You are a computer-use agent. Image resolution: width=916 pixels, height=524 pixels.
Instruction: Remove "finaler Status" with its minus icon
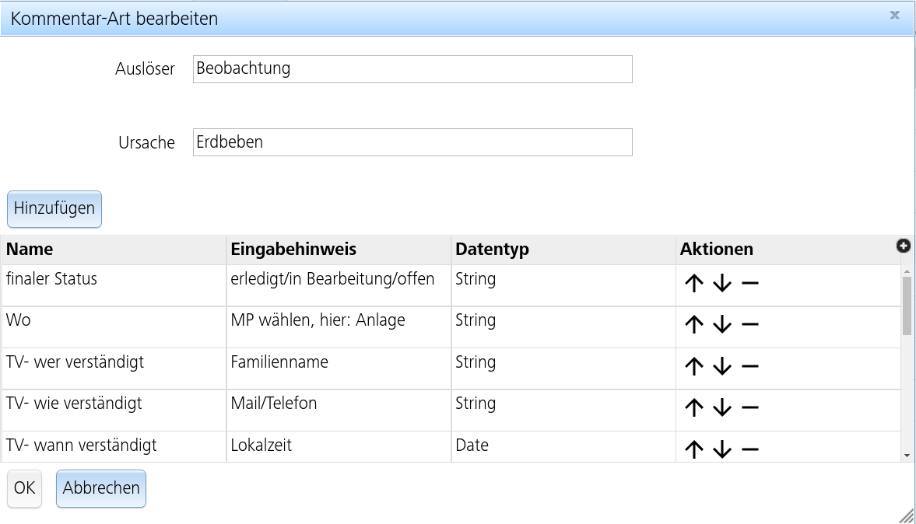coord(749,283)
